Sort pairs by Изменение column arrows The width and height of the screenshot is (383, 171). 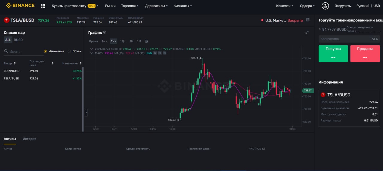[x=80, y=63]
